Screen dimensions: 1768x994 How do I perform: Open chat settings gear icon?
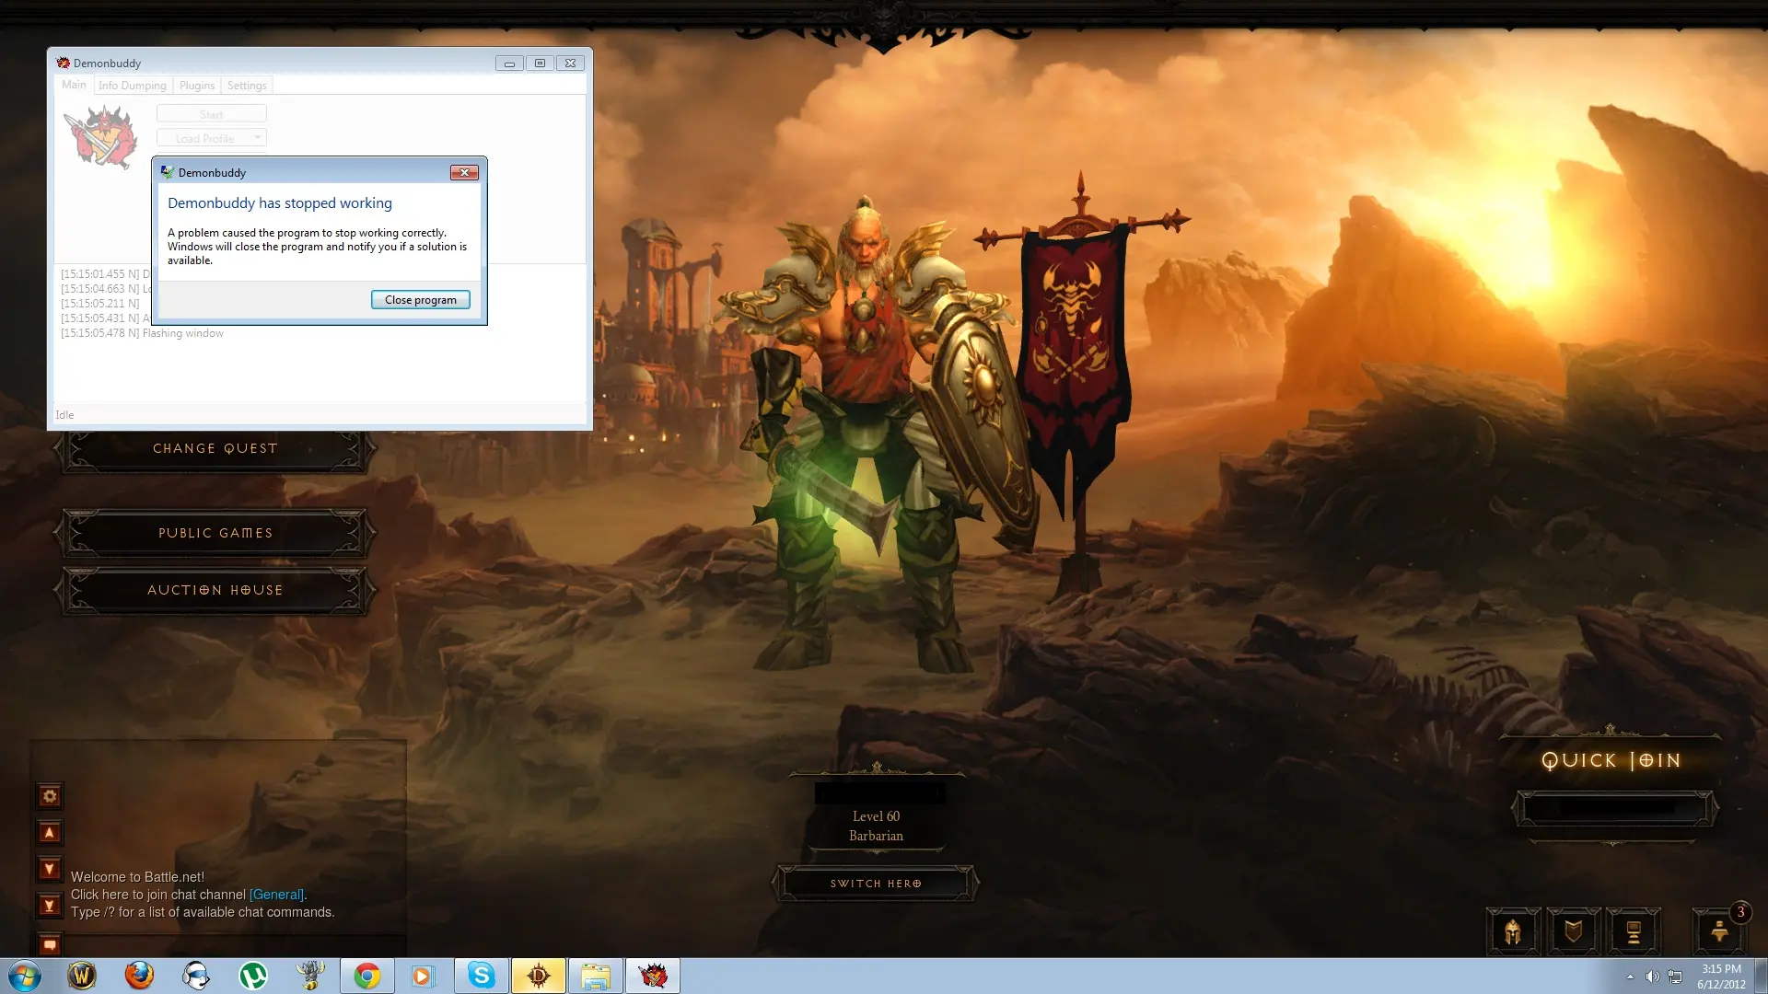click(50, 796)
